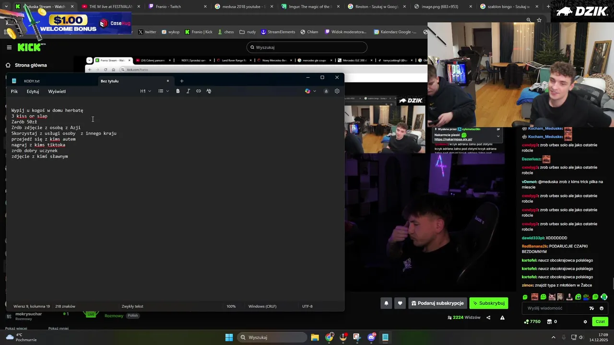Clear formatting in Notepad toolbar
The height and width of the screenshot is (345, 614).
(x=209, y=91)
